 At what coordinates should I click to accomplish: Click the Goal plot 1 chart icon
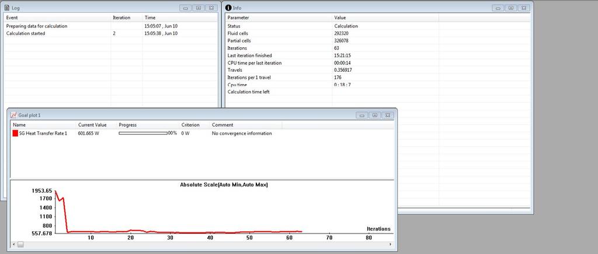click(13, 115)
